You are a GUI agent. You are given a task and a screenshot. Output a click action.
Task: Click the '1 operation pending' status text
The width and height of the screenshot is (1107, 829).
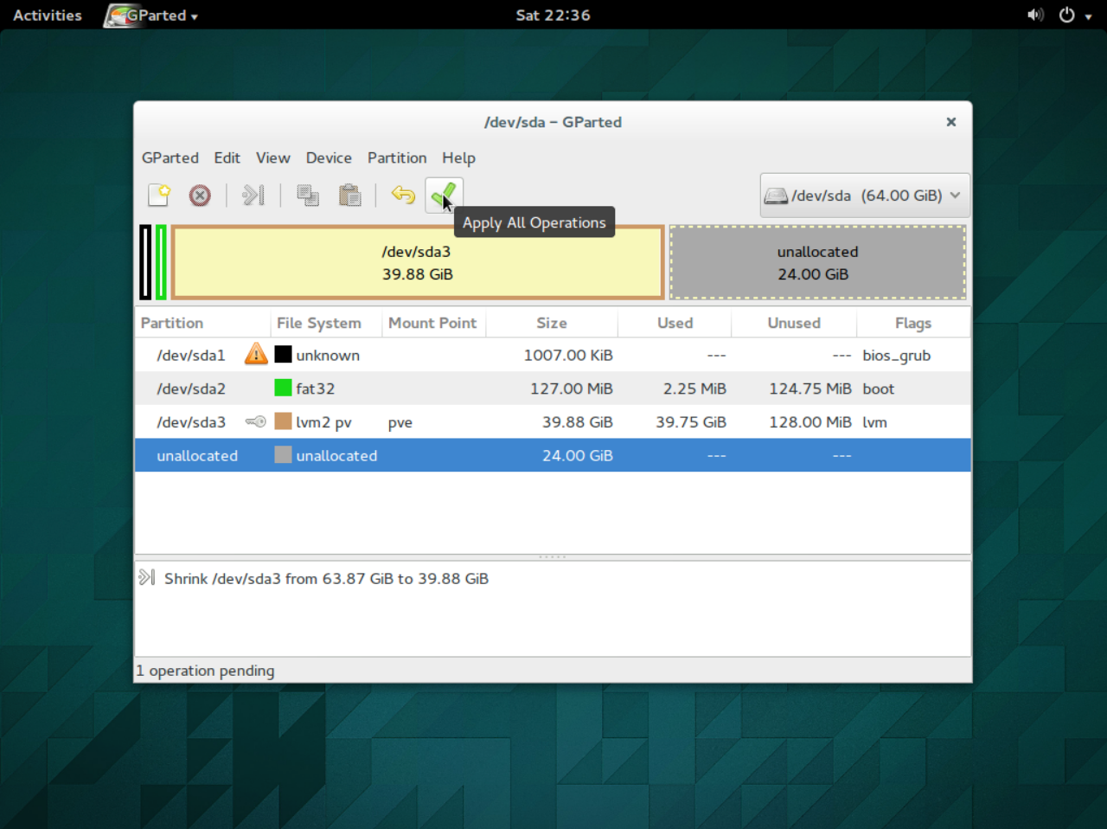click(x=205, y=671)
